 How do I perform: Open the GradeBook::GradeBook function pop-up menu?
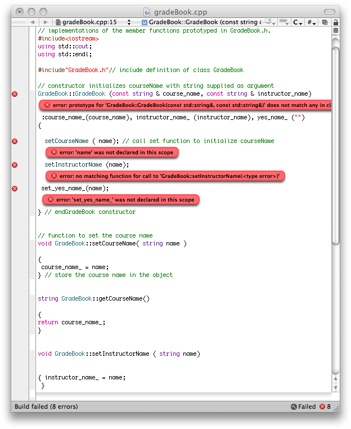(x=201, y=22)
